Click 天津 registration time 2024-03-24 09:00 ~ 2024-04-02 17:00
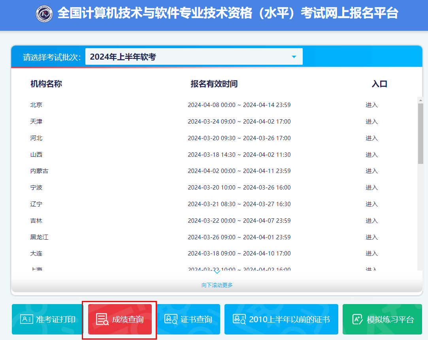Viewport: 428px width, 340px height. tap(239, 122)
